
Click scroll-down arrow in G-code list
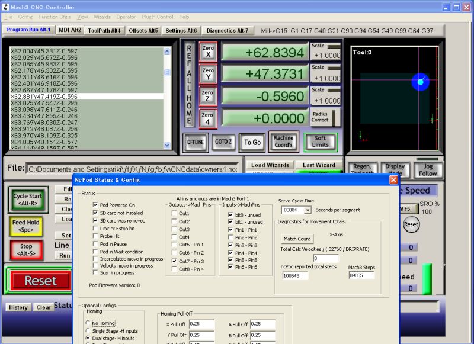click(167, 145)
